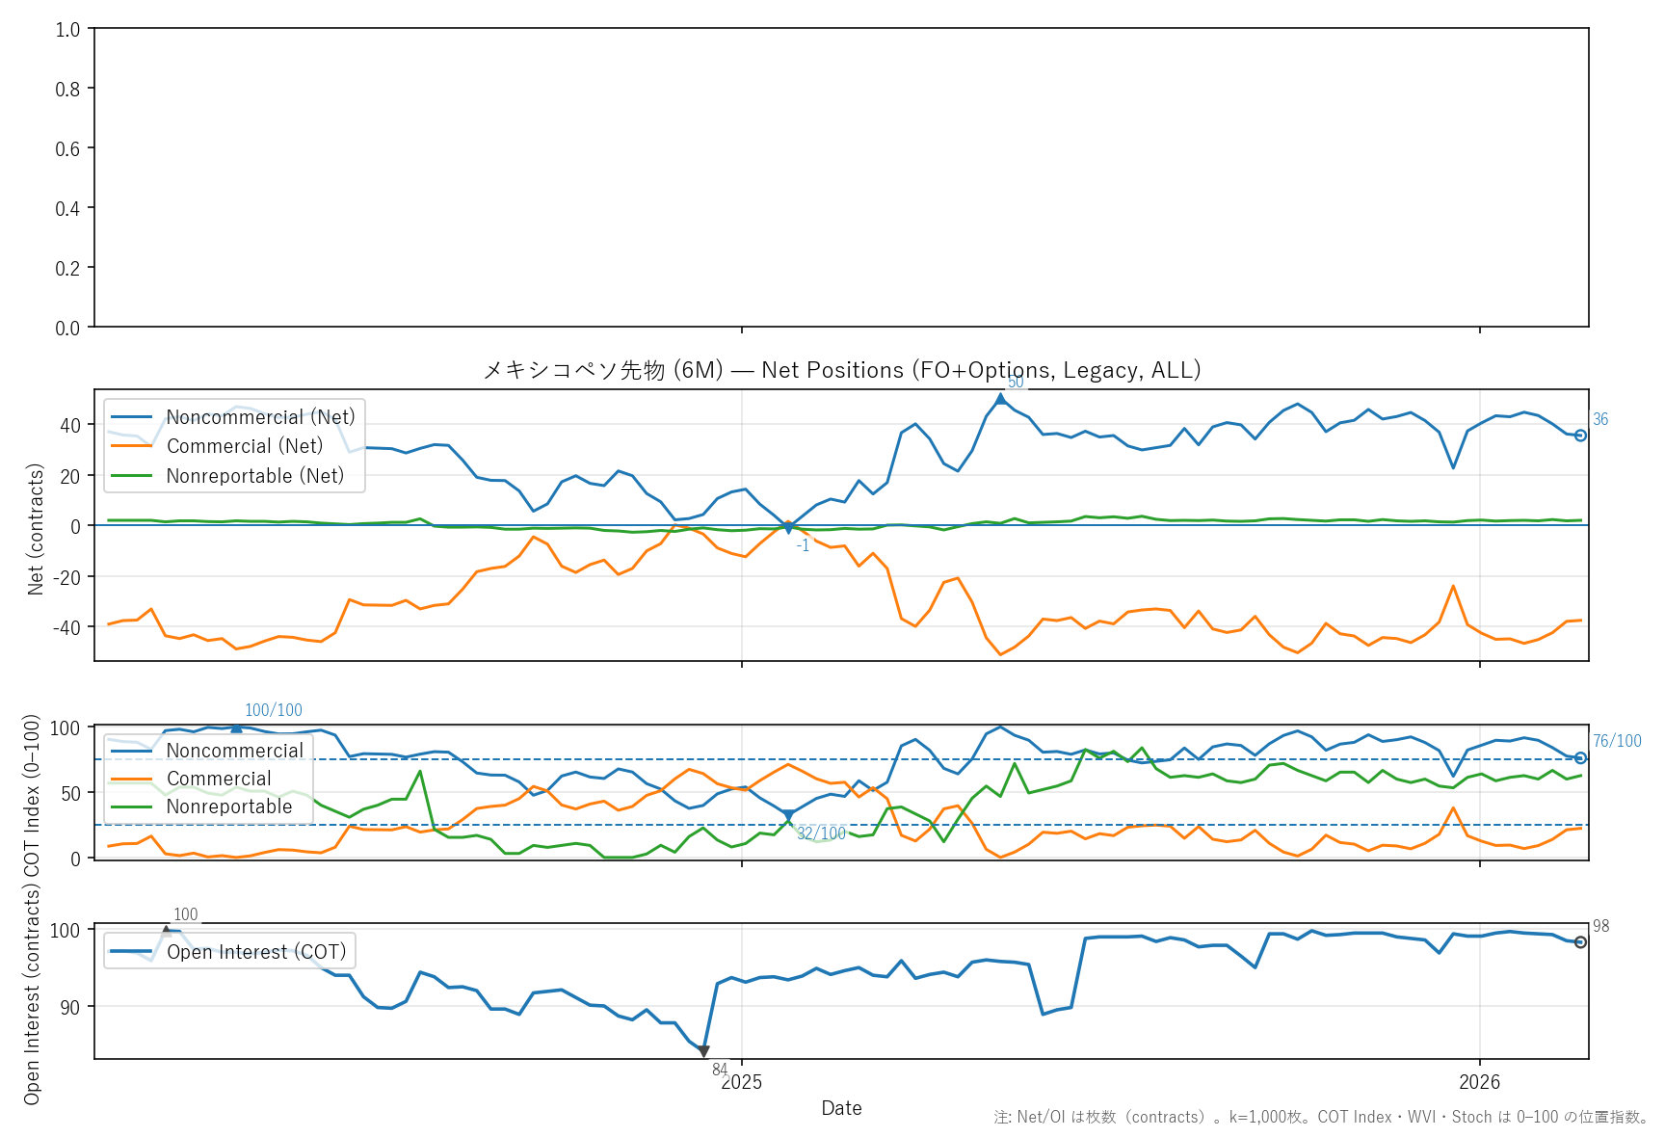Click the Open Interest maximum marker labeled 100

point(167,930)
